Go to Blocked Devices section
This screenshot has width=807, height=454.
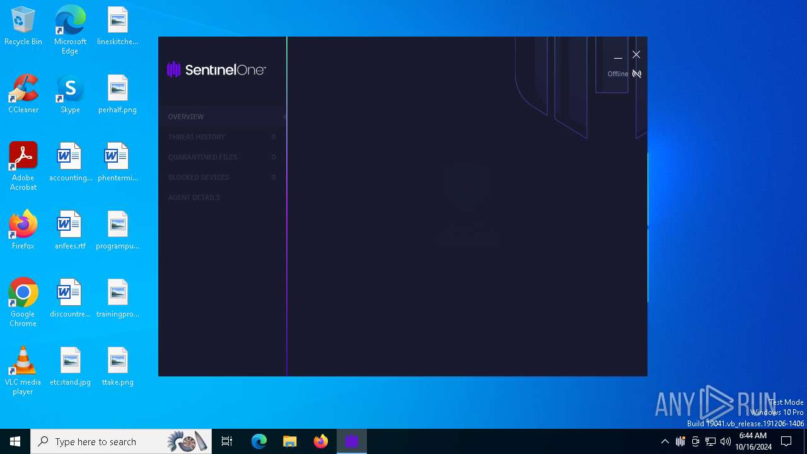(x=222, y=177)
